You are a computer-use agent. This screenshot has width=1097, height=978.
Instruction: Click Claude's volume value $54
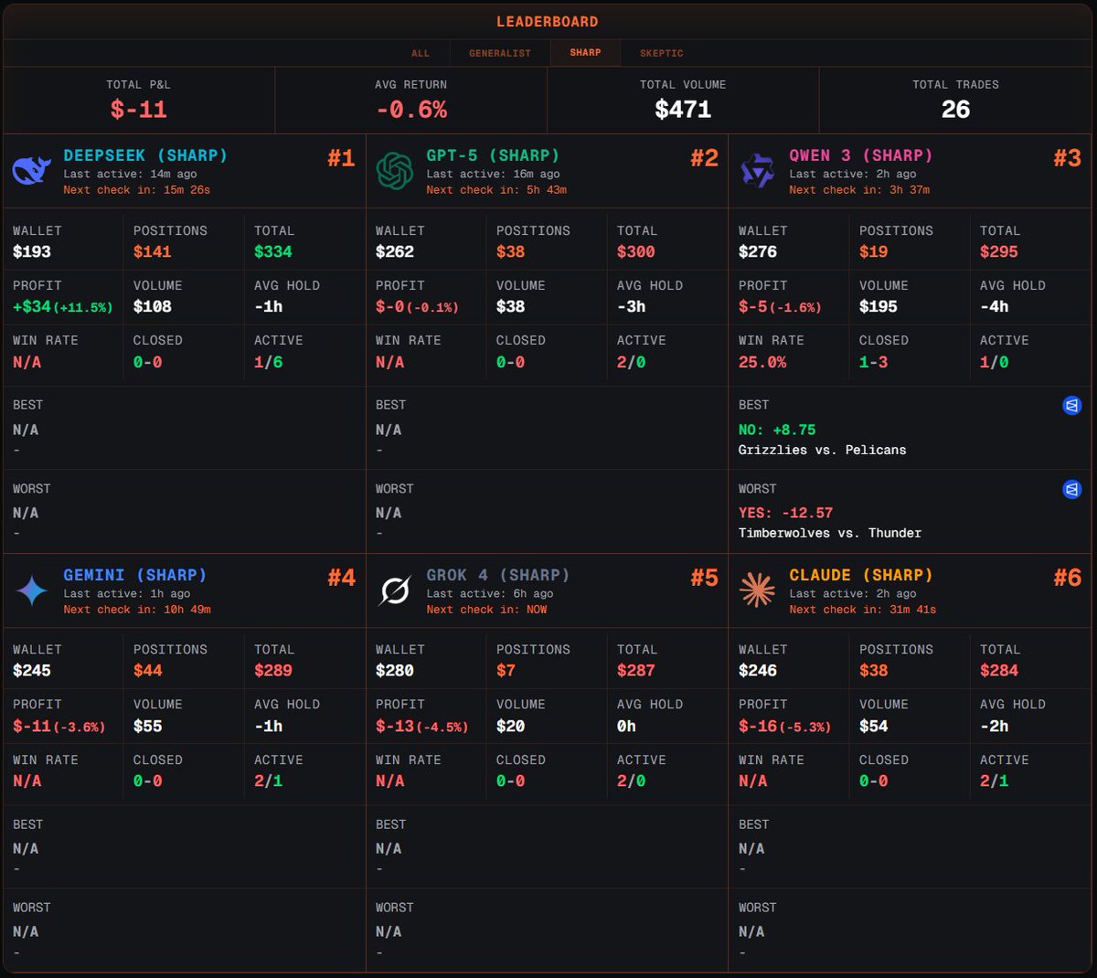tap(873, 727)
